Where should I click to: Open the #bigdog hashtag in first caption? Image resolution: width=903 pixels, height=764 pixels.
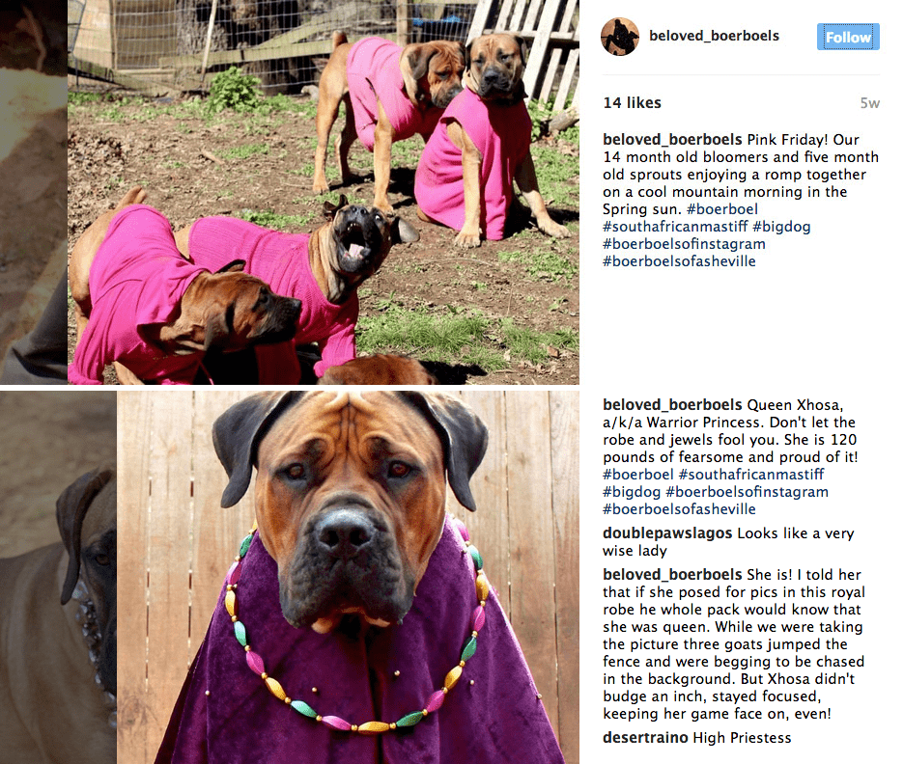781,227
